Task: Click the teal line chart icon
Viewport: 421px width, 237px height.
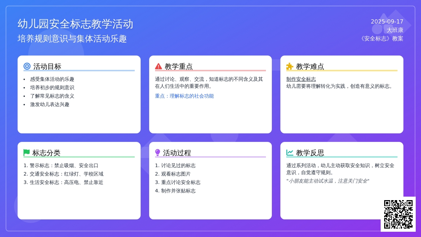Action: 290,153
